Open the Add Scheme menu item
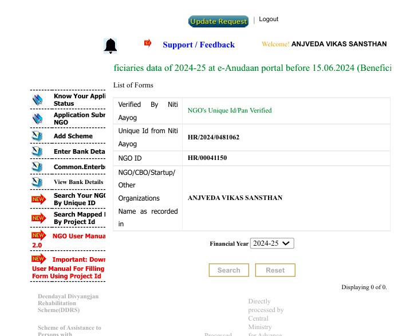Screen dimensions: 418x336 point(73,136)
